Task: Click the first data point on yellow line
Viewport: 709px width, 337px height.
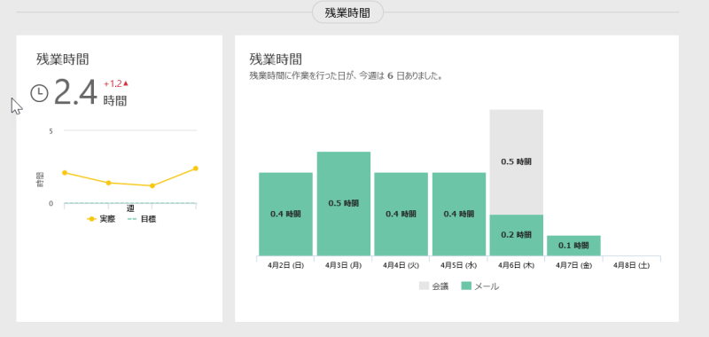Action: [65, 173]
